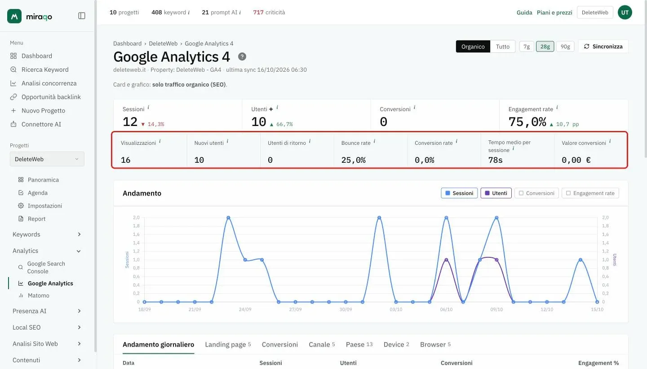
Task: Open the help question mark beside Google Analytics 4
Action: pyautogui.click(x=242, y=56)
